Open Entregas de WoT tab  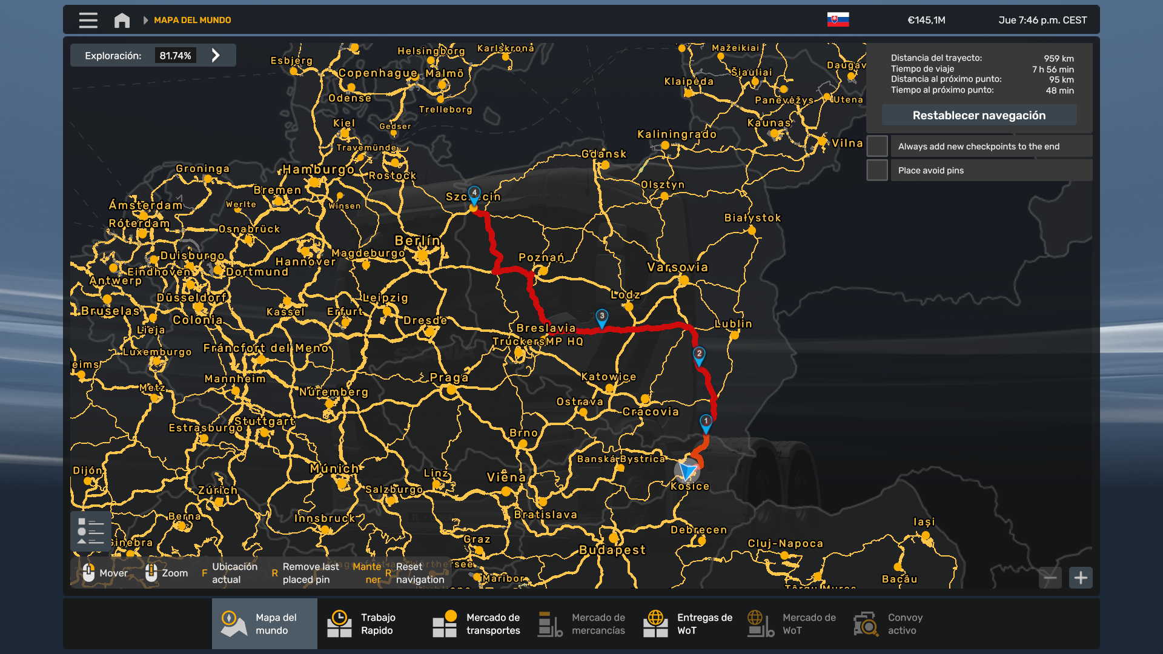pos(687,624)
